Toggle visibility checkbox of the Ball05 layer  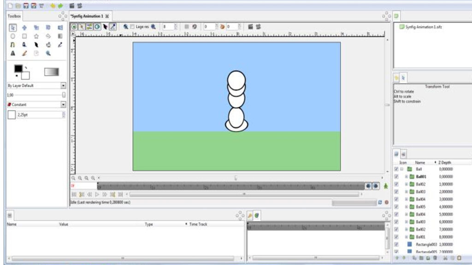click(396, 207)
